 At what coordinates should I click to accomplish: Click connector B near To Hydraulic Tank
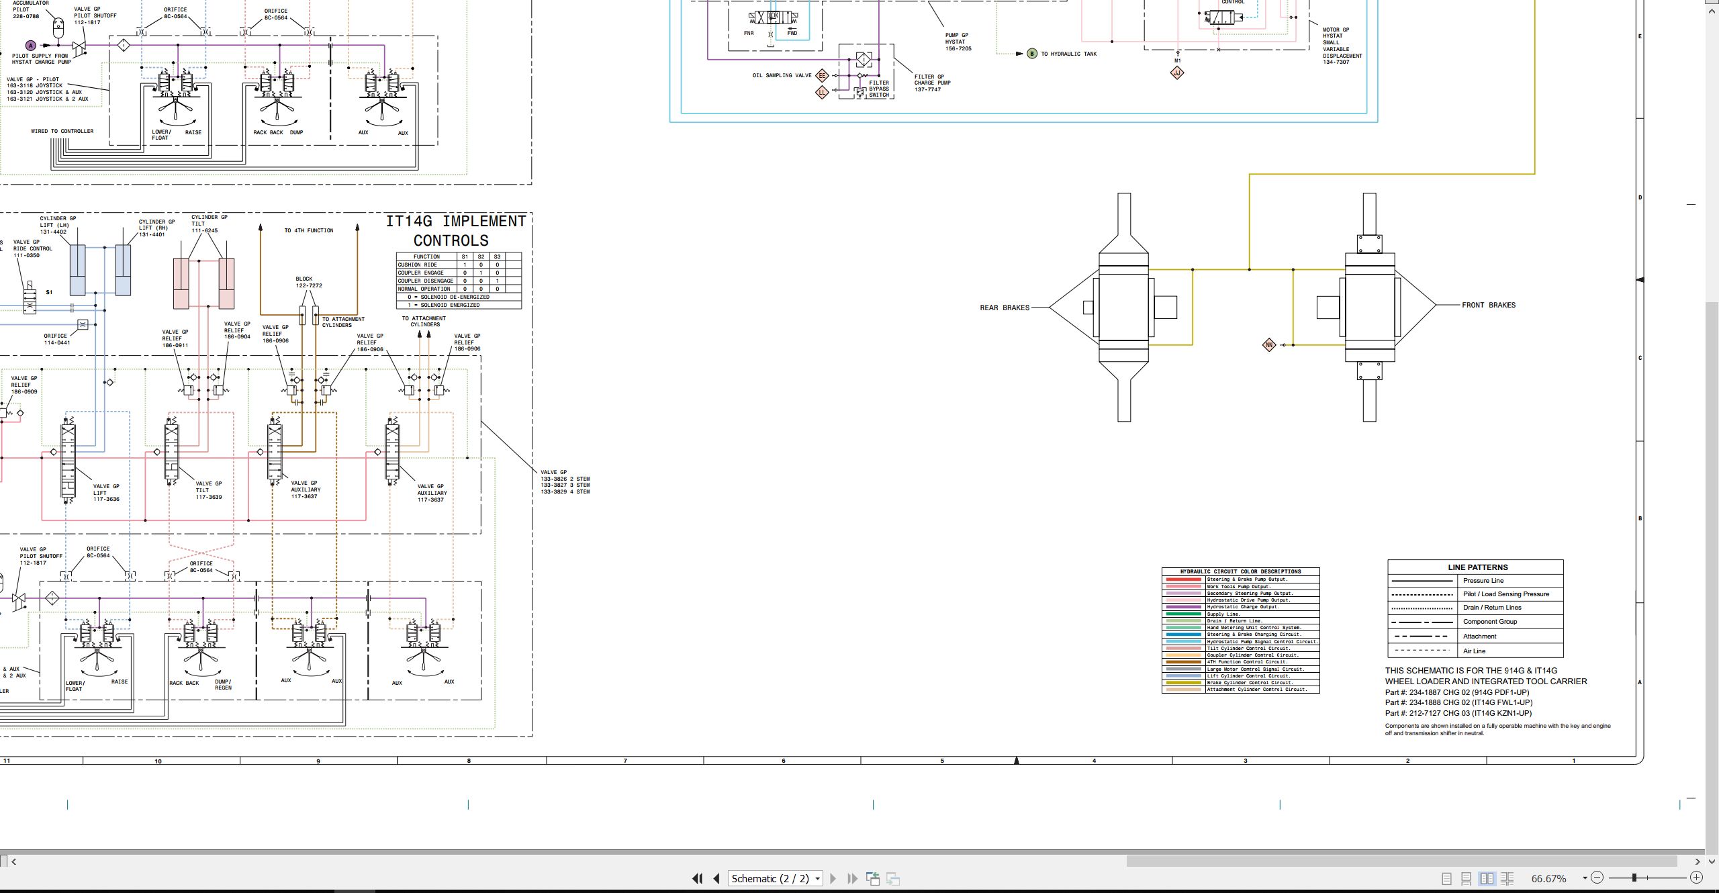[x=1032, y=54]
